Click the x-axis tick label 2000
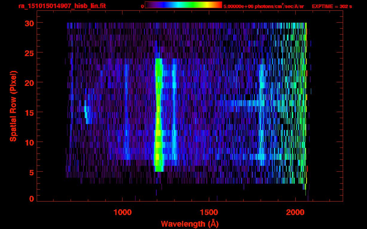Image resolution: width=367 pixels, height=229 pixels. [295, 212]
